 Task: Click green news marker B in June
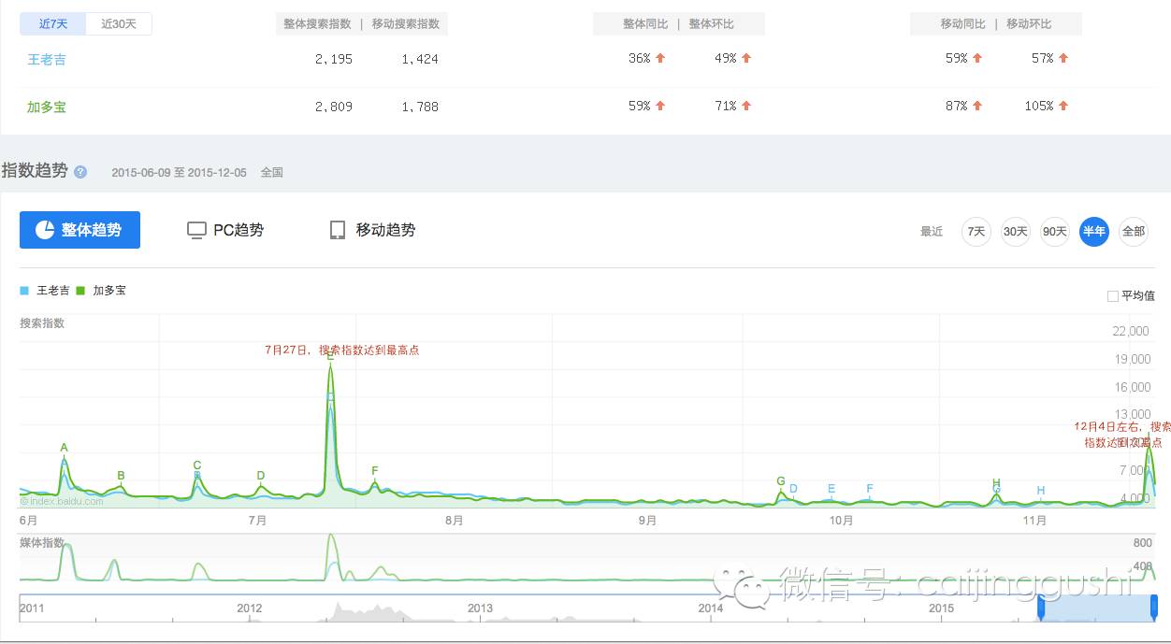(x=121, y=476)
